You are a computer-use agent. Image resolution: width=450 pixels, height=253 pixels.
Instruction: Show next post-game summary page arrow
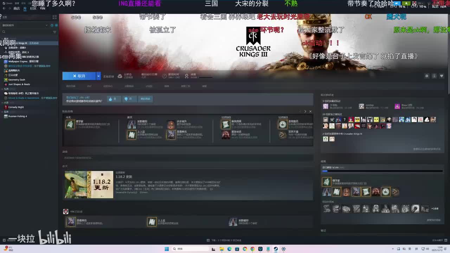pos(305,111)
